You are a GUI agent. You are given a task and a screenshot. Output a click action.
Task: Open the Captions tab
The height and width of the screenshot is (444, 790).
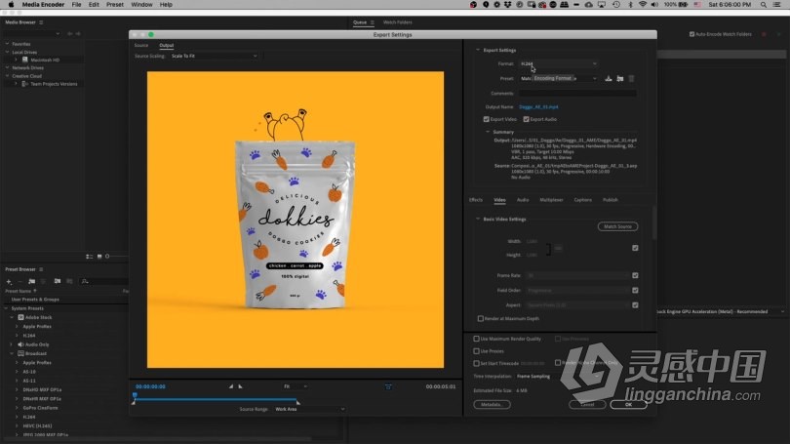point(583,200)
